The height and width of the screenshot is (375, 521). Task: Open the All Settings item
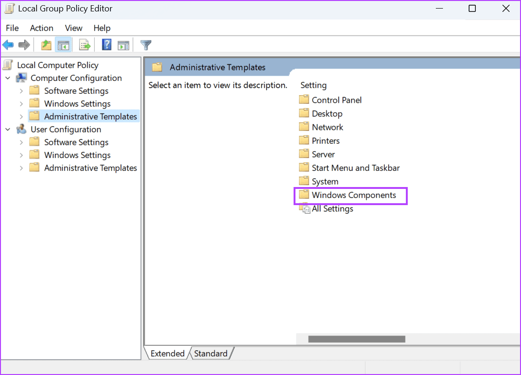pos(332,208)
